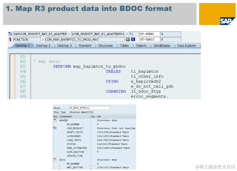Viewport: 237px width, 171px height.
Task: Switch to the Objects tab
Action: pyautogui.click(x=141, y=46)
